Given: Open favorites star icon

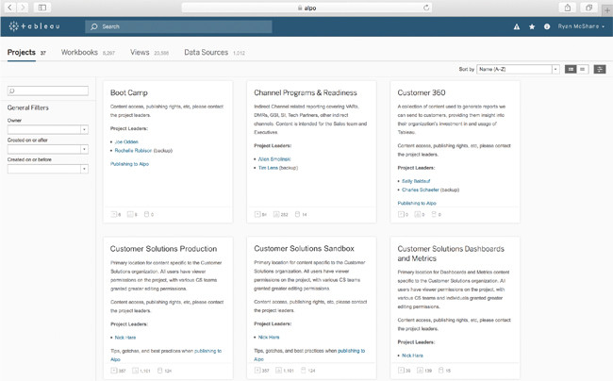Looking at the screenshot, I should [532, 27].
